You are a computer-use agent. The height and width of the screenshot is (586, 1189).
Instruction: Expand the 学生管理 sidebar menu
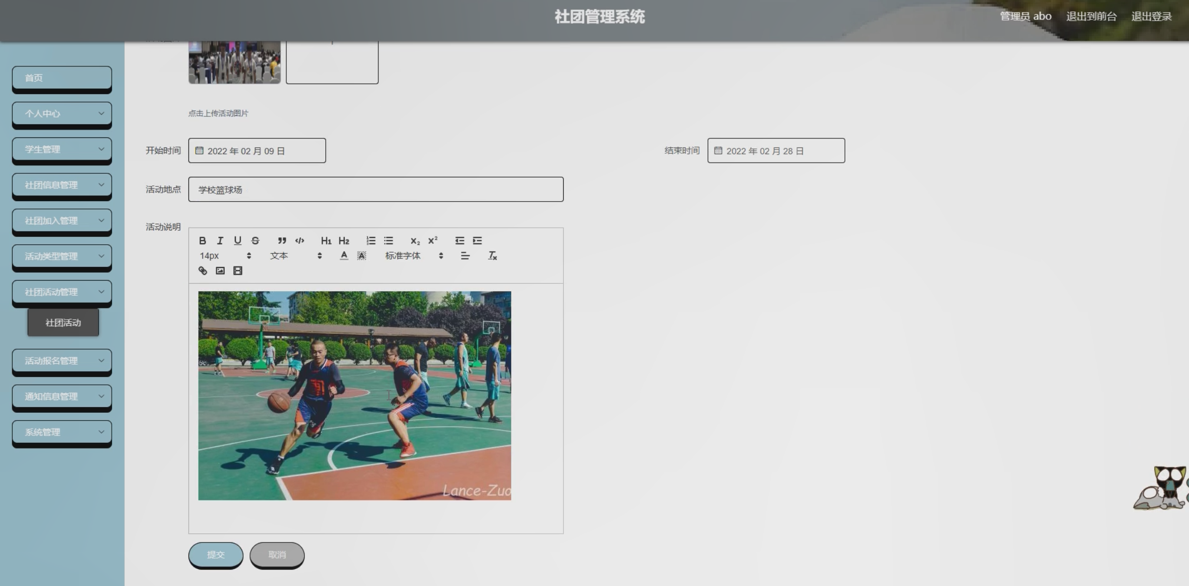(x=62, y=149)
